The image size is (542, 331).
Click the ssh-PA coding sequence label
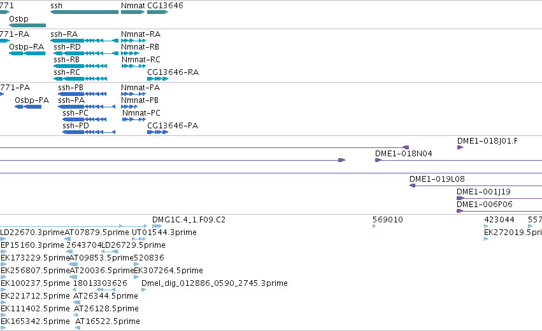(71, 100)
